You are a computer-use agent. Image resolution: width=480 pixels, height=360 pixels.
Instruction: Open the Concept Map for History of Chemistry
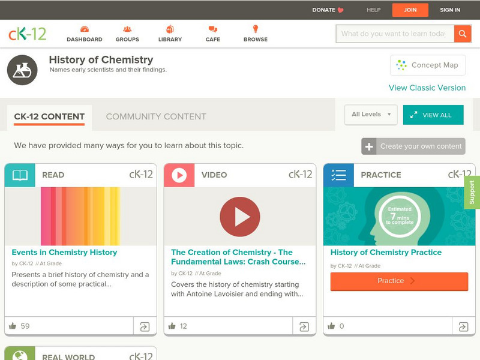[x=428, y=65]
